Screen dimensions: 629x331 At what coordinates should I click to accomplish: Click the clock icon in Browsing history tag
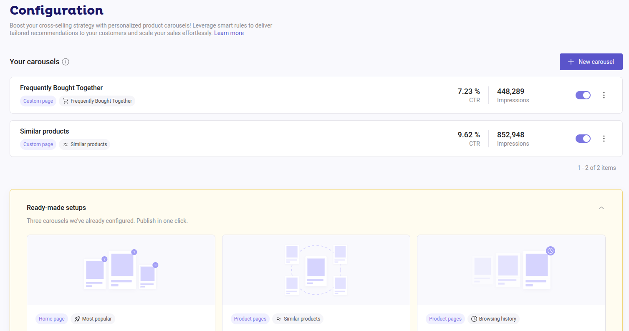coord(474,319)
